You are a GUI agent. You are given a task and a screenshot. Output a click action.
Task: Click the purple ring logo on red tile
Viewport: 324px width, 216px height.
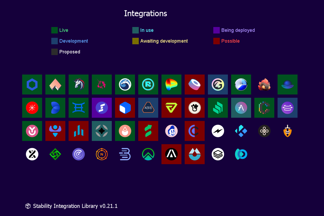(195, 85)
